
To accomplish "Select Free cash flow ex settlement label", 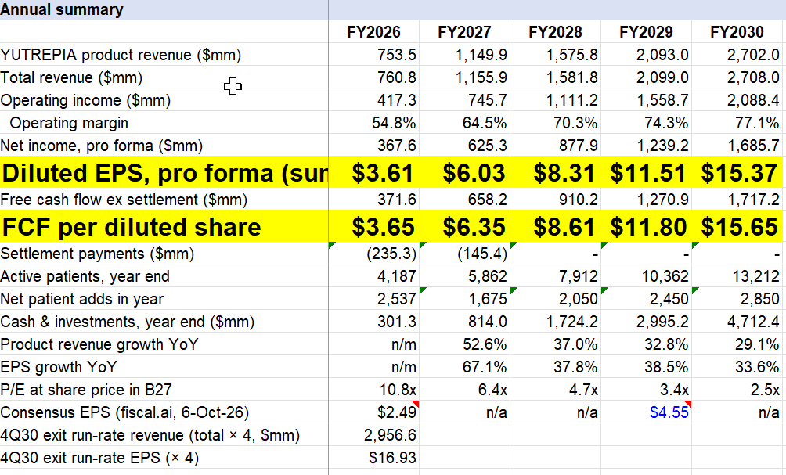I will pos(164,200).
